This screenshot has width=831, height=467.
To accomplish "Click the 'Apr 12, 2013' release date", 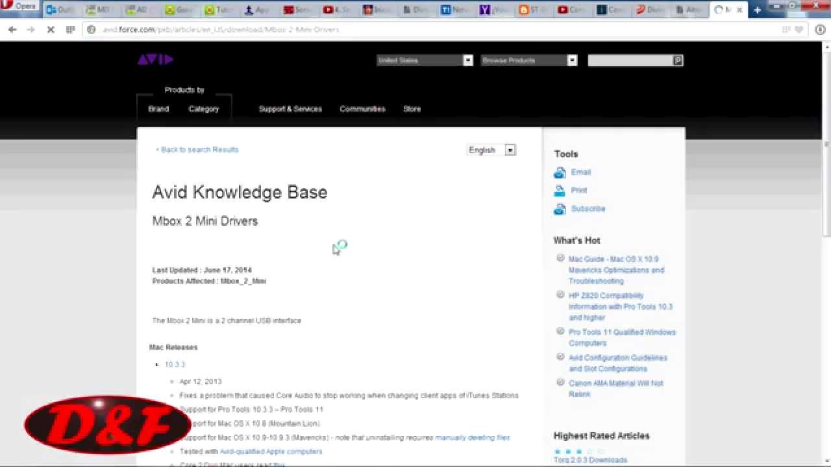I will (201, 381).
